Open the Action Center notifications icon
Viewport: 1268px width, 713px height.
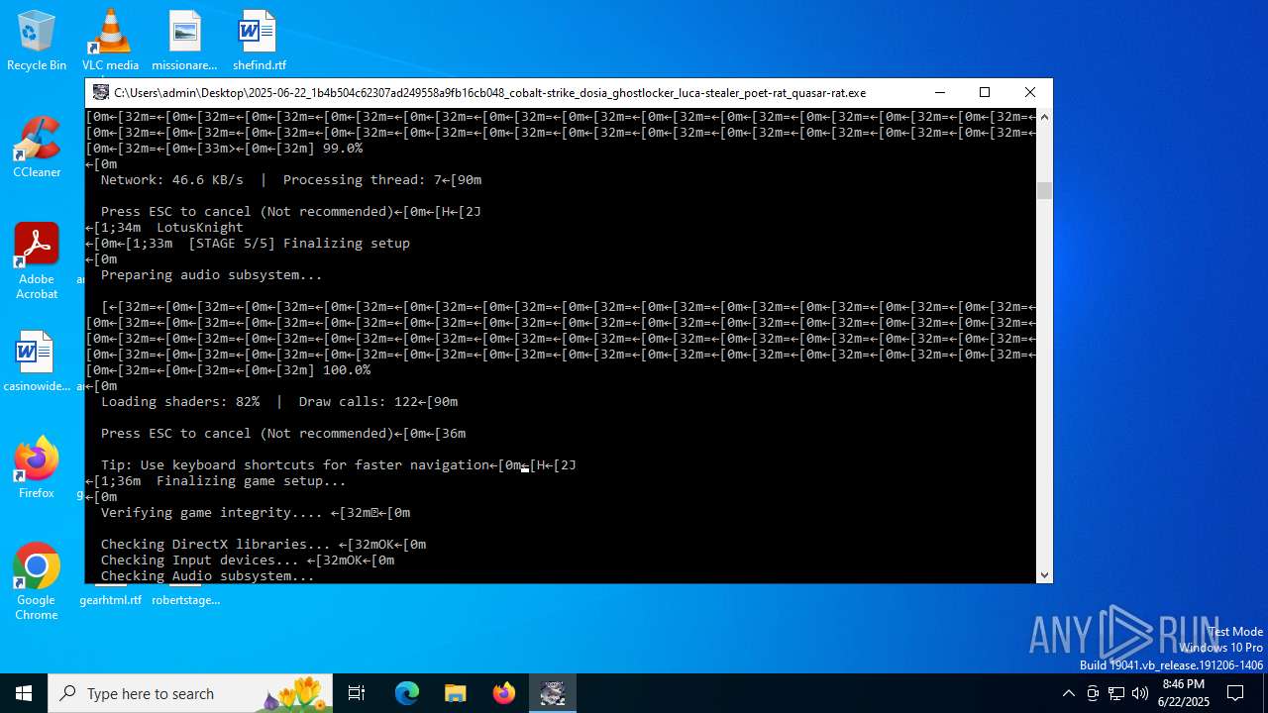1235,693
